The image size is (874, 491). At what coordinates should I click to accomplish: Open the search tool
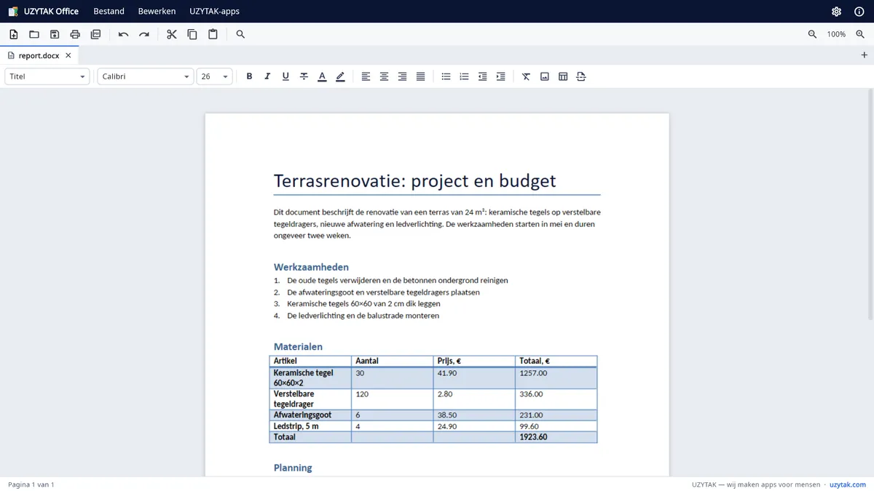240,34
